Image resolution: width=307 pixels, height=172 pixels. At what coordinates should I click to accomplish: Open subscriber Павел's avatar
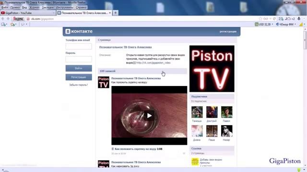[227, 112]
